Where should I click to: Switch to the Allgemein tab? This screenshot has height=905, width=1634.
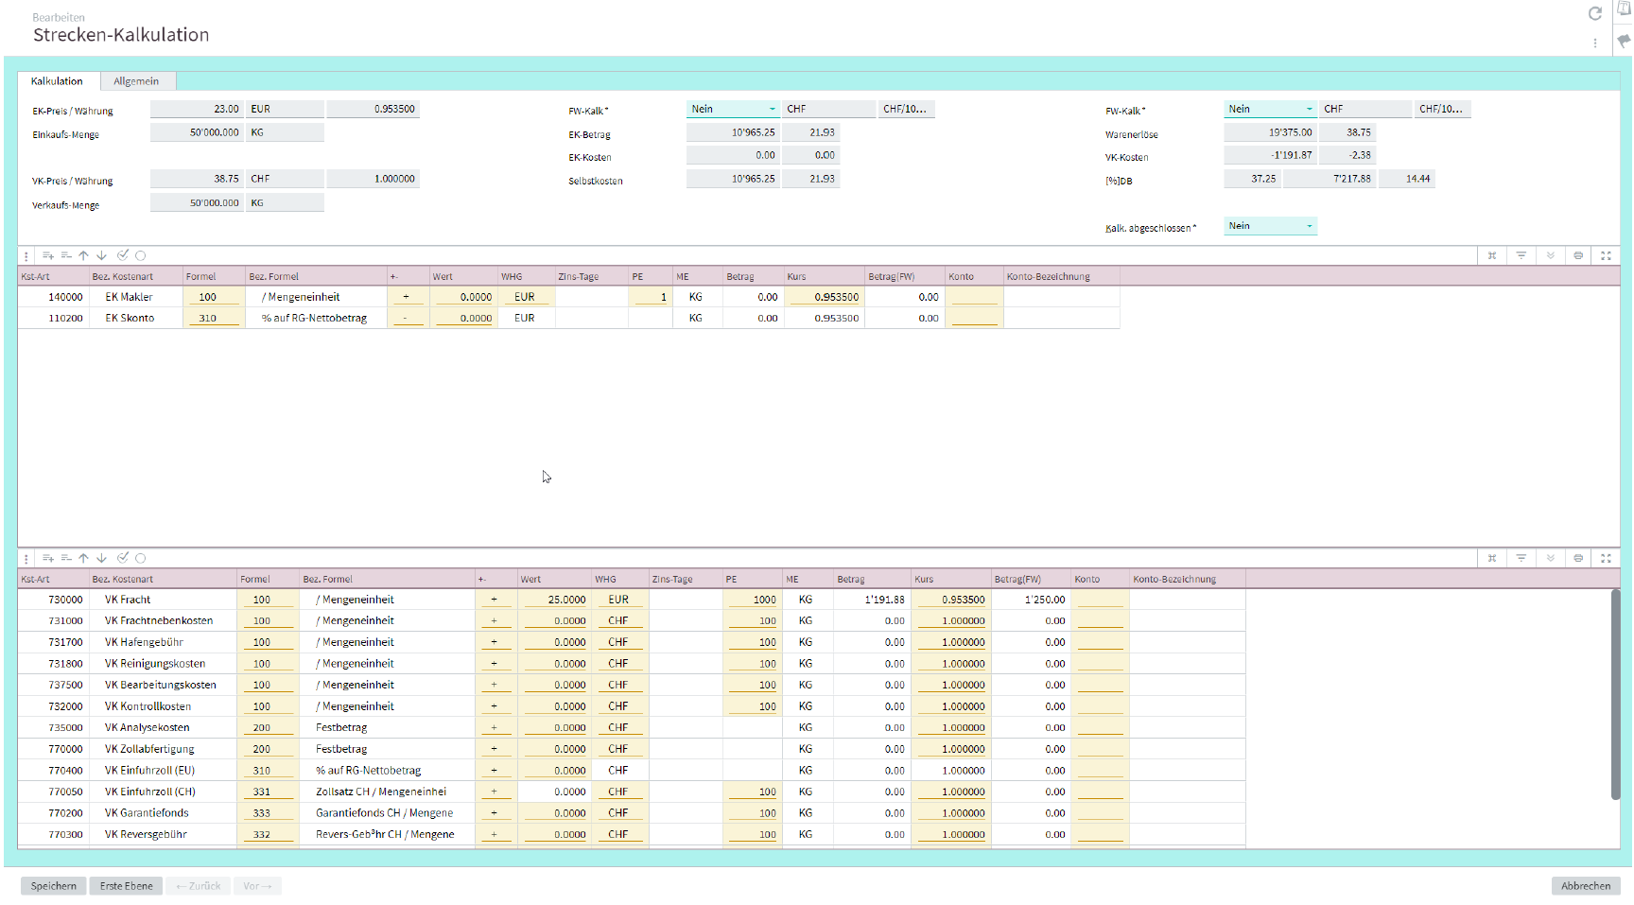click(x=136, y=81)
